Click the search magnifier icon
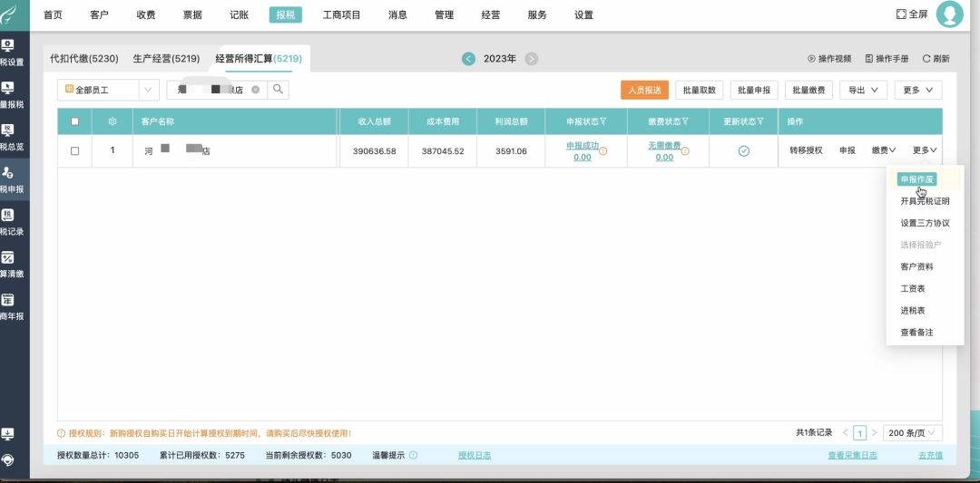 pyautogui.click(x=279, y=90)
